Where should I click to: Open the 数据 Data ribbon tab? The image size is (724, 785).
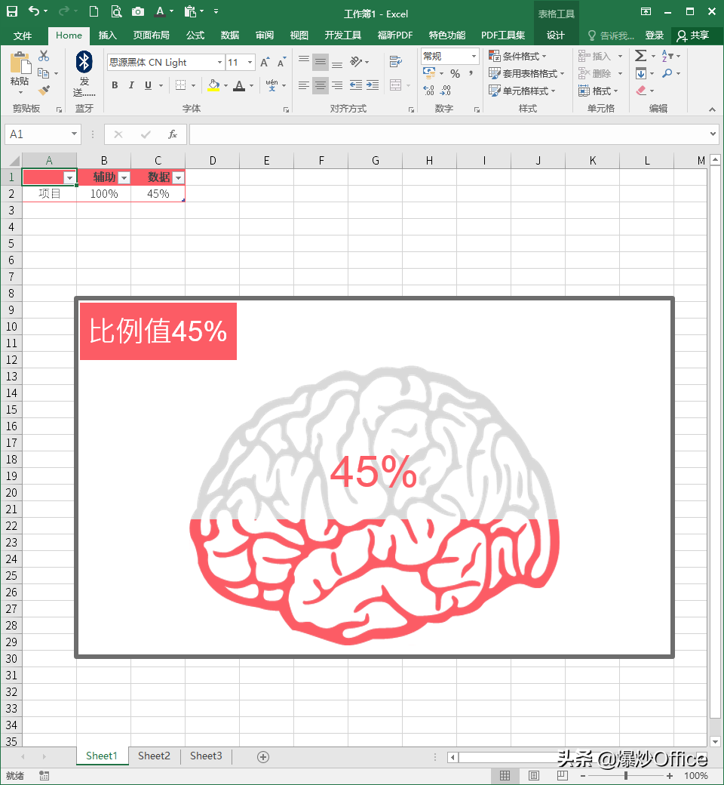[230, 35]
